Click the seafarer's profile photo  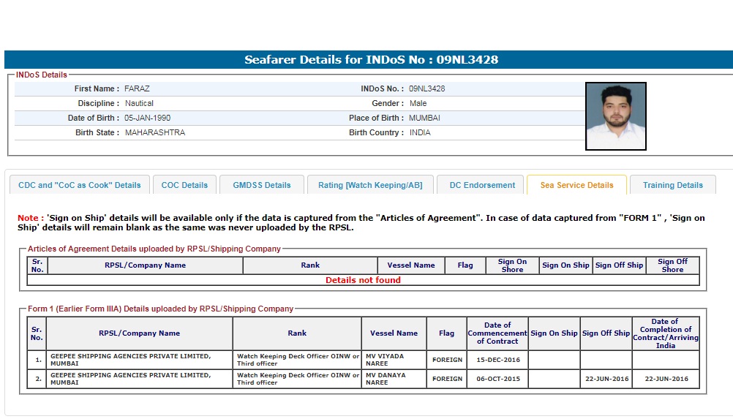coord(615,116)
